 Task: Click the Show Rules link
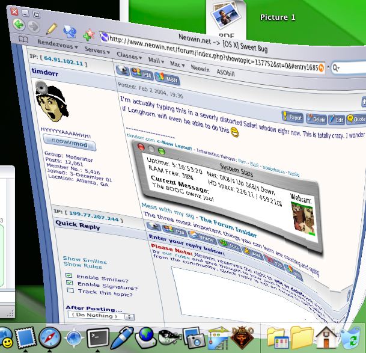(x=82, y=265)
